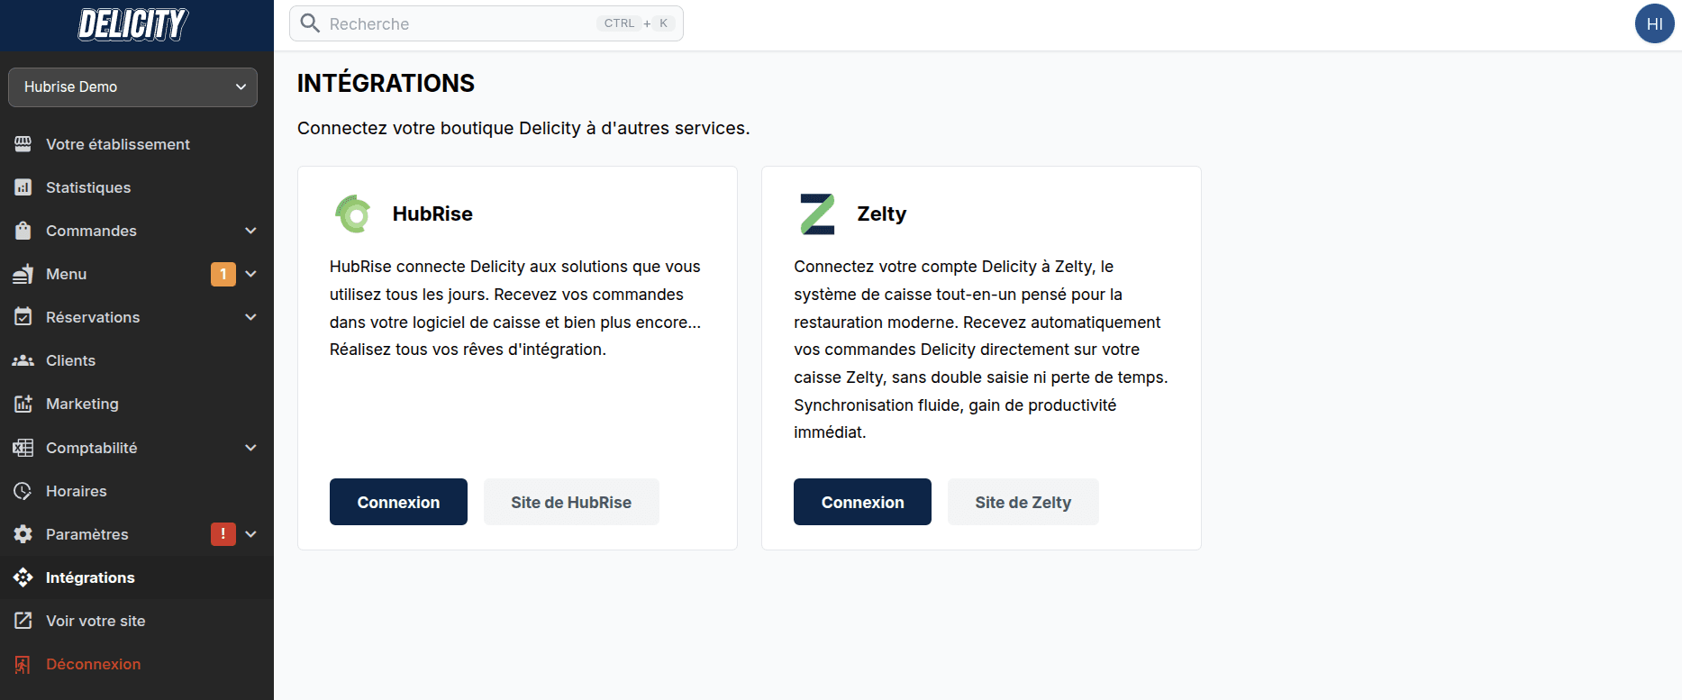Click the Marketing icon
This screenshot has height=700, width=1682.
click(23, 404)
